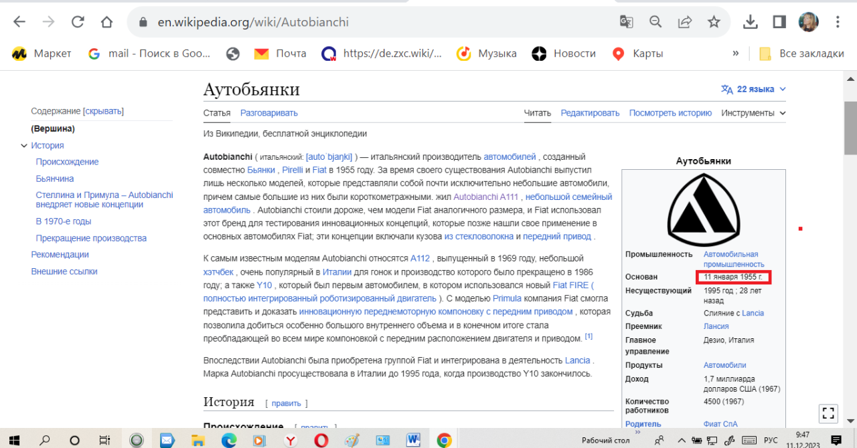Screen dimensions: 857x448
Task: Open the Маркет bookmark
Action: [42, 53]
